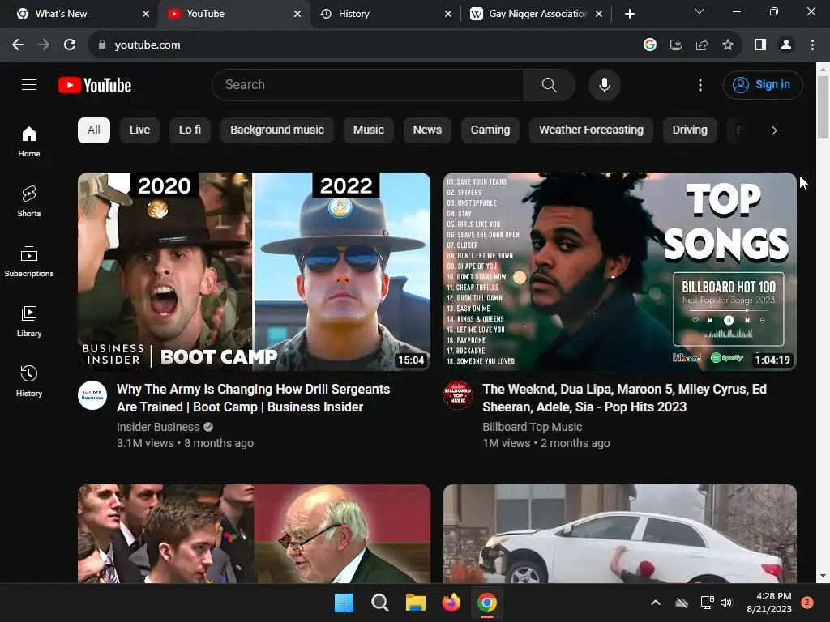
Task: Click the Google account icon in address bar
Action: (x=650, y=45)
